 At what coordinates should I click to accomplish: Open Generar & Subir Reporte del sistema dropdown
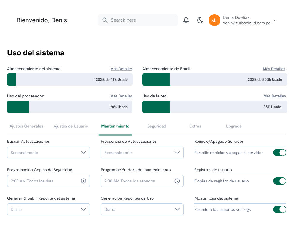point(49,209)
